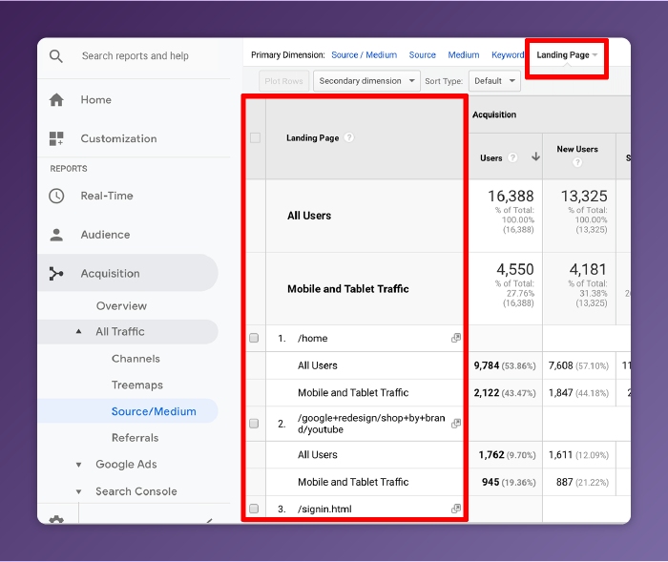Image resolution: width=668 pixels, height=562 pixels.
Task: Open Referrals report
Action: [x=136, y=438]
